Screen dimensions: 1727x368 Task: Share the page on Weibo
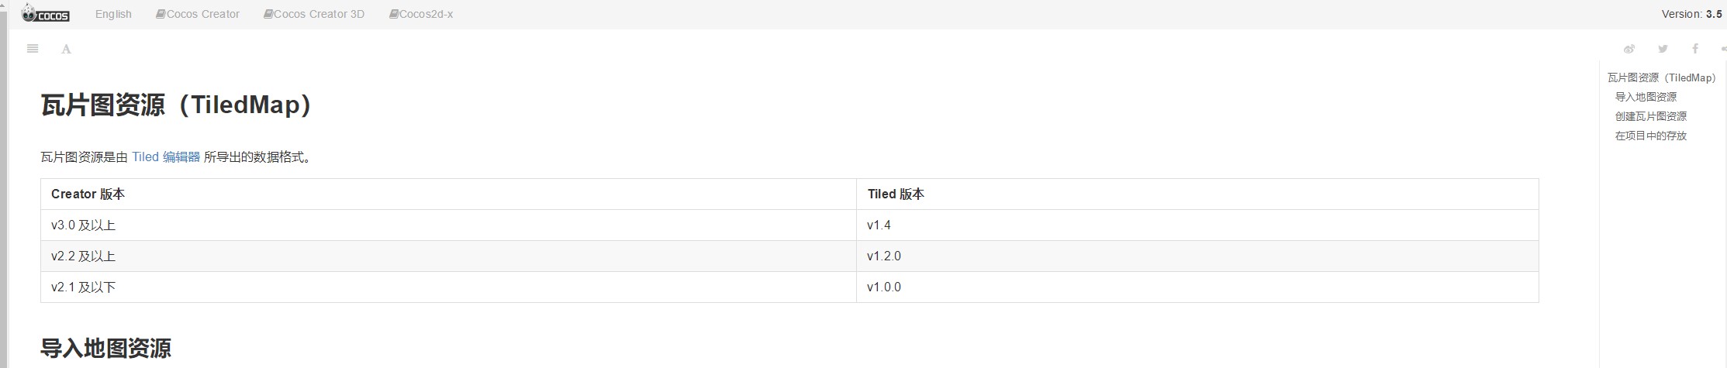coord(1629,49)
